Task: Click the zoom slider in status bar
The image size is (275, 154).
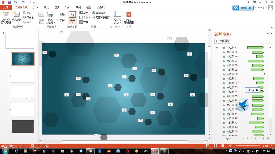Action: tap(246, 146)
